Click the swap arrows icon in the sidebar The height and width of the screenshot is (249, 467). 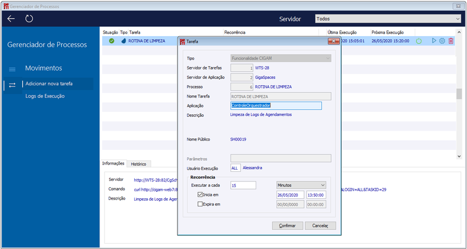tap(12, 85)
